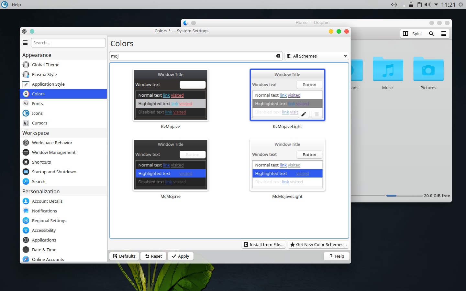This screenshot has height=291, width=466.
Task: Clear the color scheme search text
Action: pos(278,56)
